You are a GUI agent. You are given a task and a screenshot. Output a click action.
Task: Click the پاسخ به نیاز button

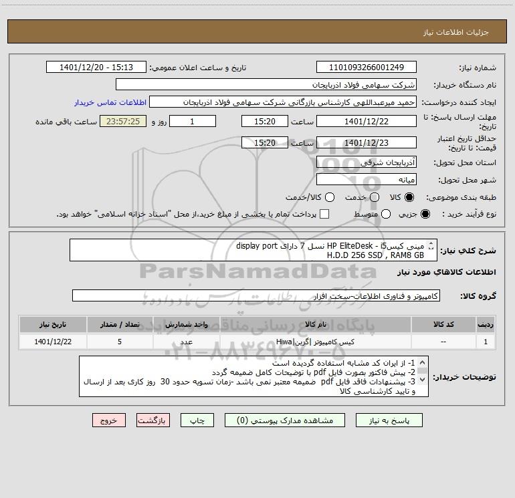pos(389,420)
